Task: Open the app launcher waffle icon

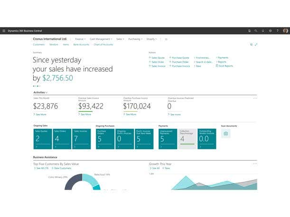Action: [4, 31]
